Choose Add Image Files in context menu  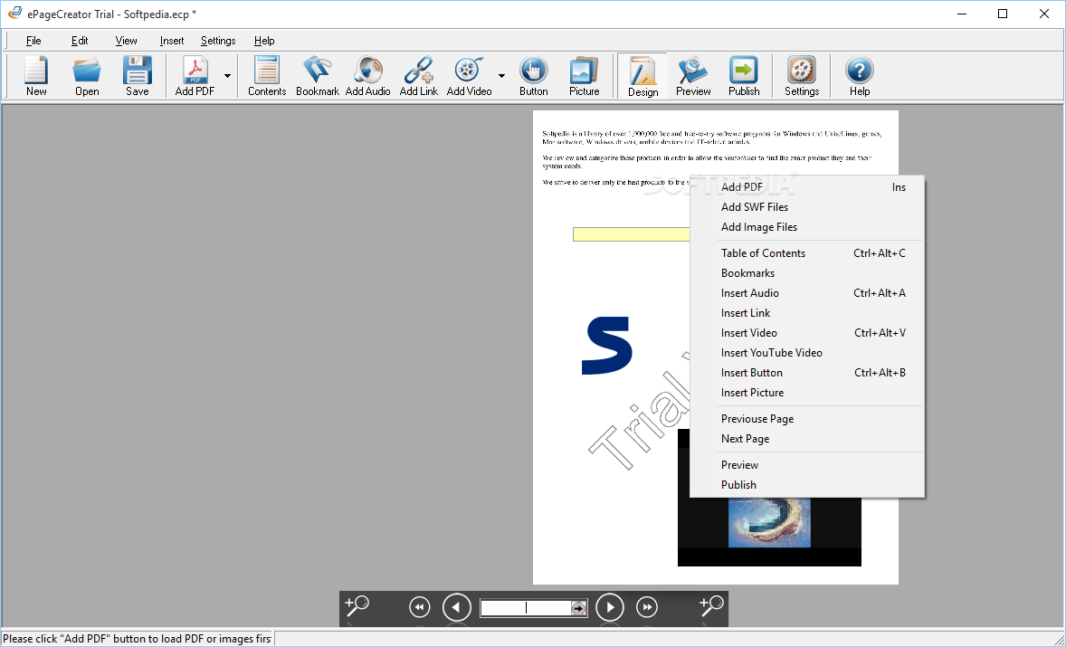[x=807, y=227]
